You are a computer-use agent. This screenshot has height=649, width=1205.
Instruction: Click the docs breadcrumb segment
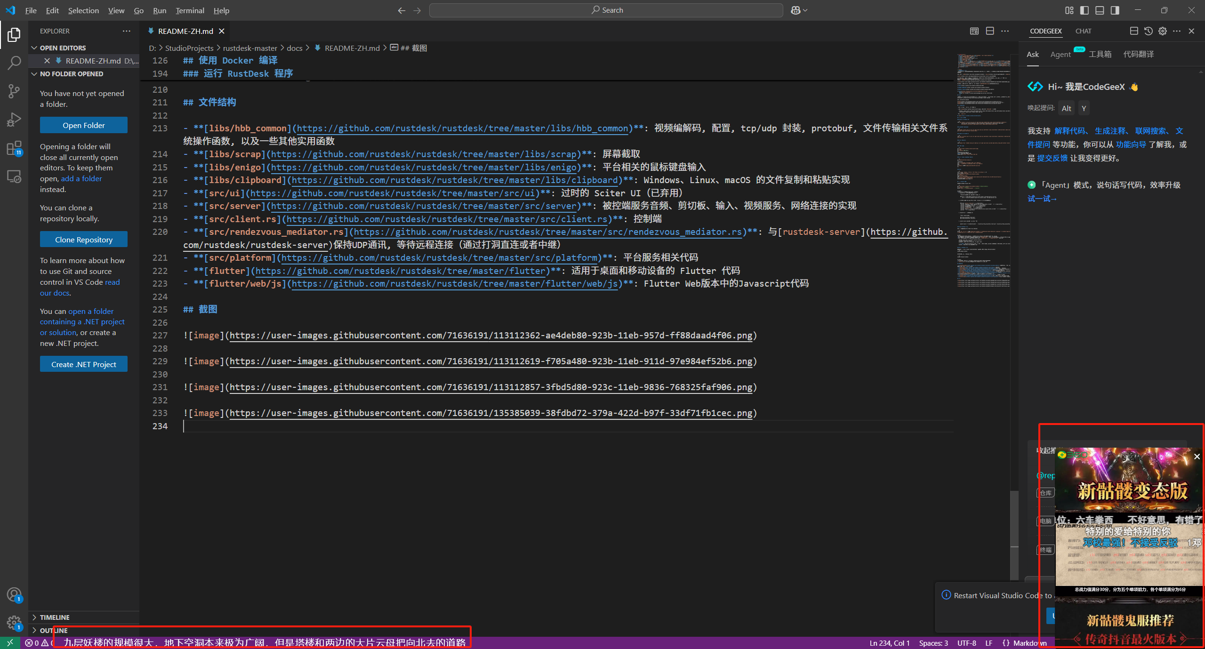(295, 48)
